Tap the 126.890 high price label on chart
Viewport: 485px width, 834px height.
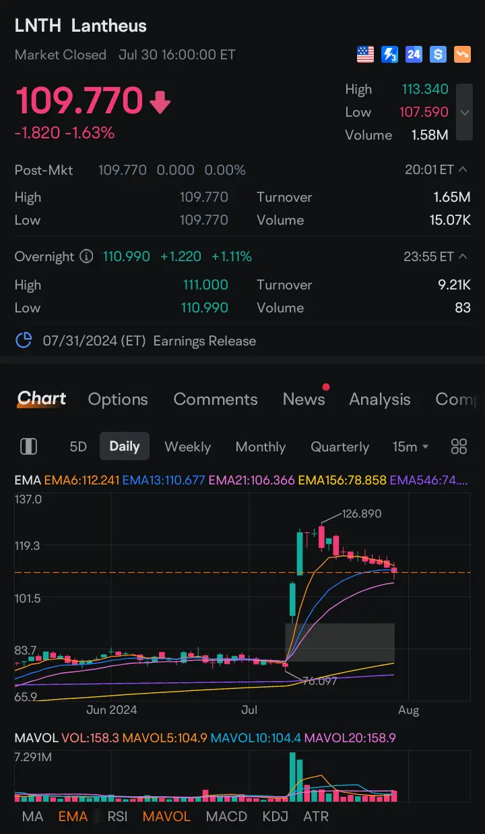pos(362,513)
